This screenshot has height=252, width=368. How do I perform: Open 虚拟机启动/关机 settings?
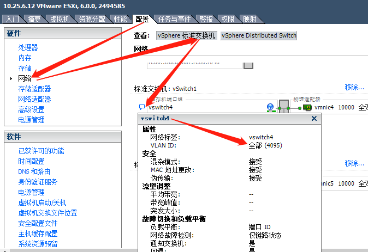[x=42, y=202]
